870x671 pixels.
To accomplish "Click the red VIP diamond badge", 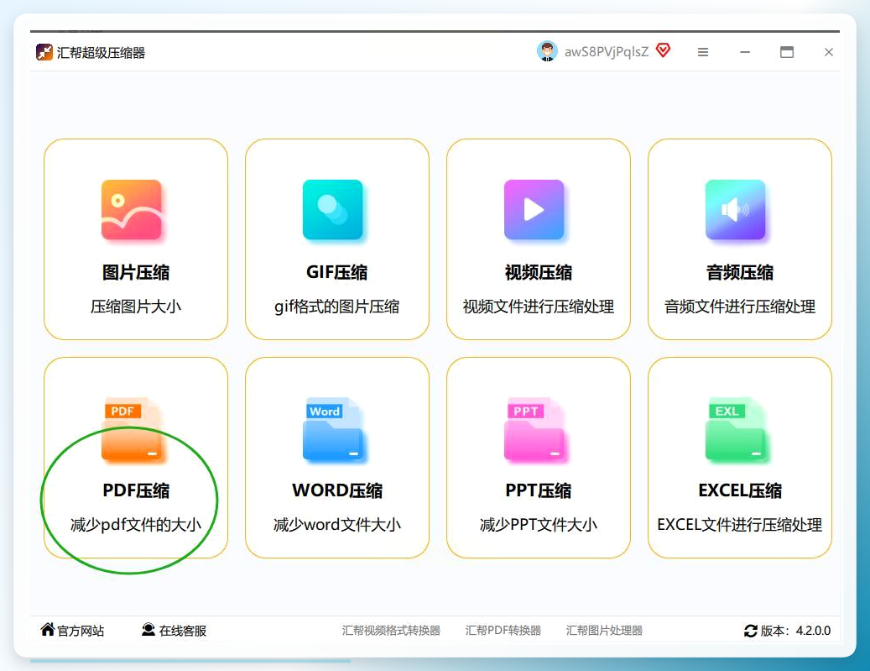I will pos(663,50).
